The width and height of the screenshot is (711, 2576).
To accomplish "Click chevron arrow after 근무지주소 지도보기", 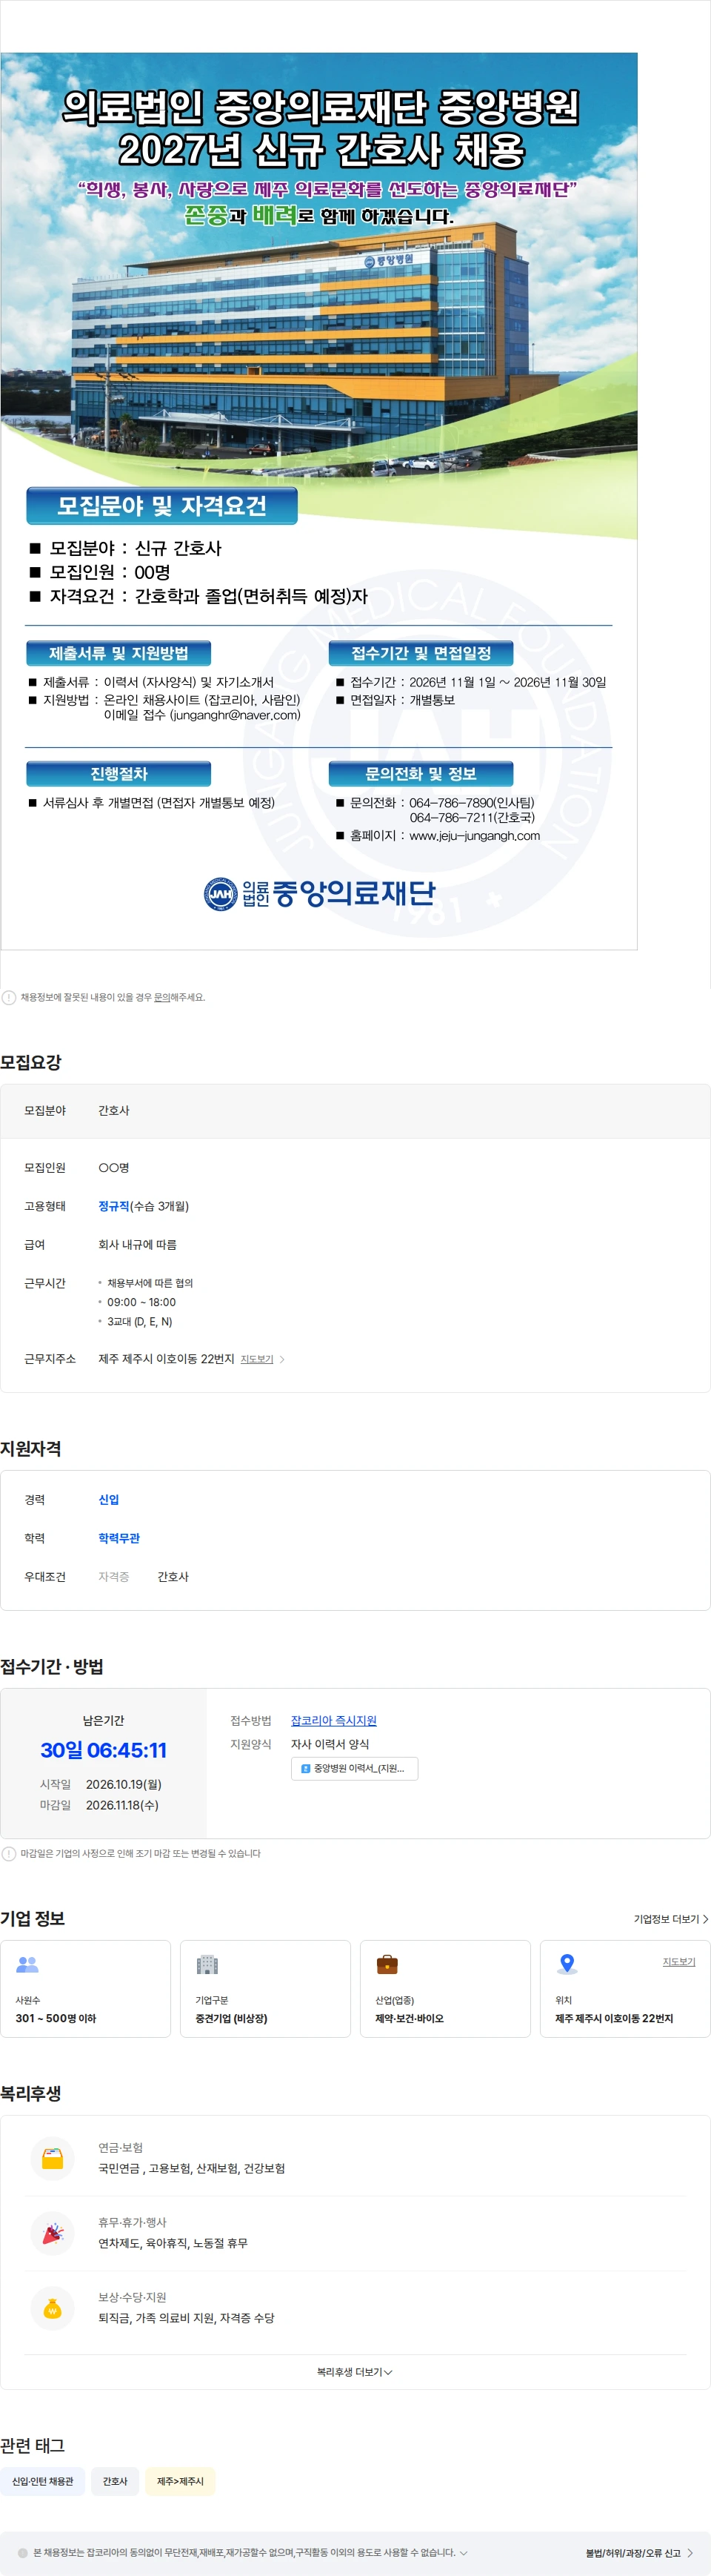I will click(283, 1359).
